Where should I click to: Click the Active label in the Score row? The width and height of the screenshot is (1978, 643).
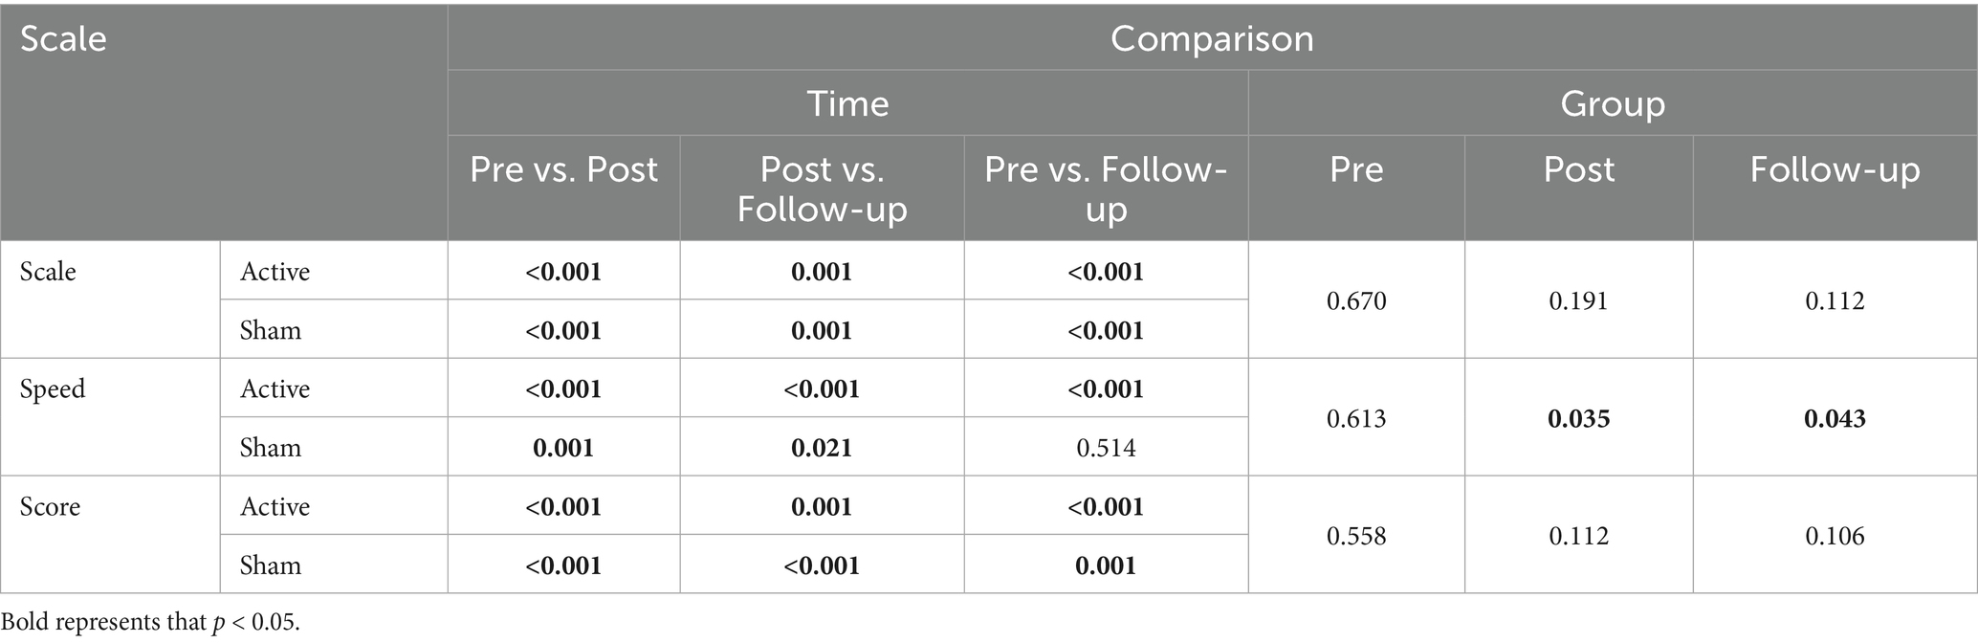click(x=275, y=506)
